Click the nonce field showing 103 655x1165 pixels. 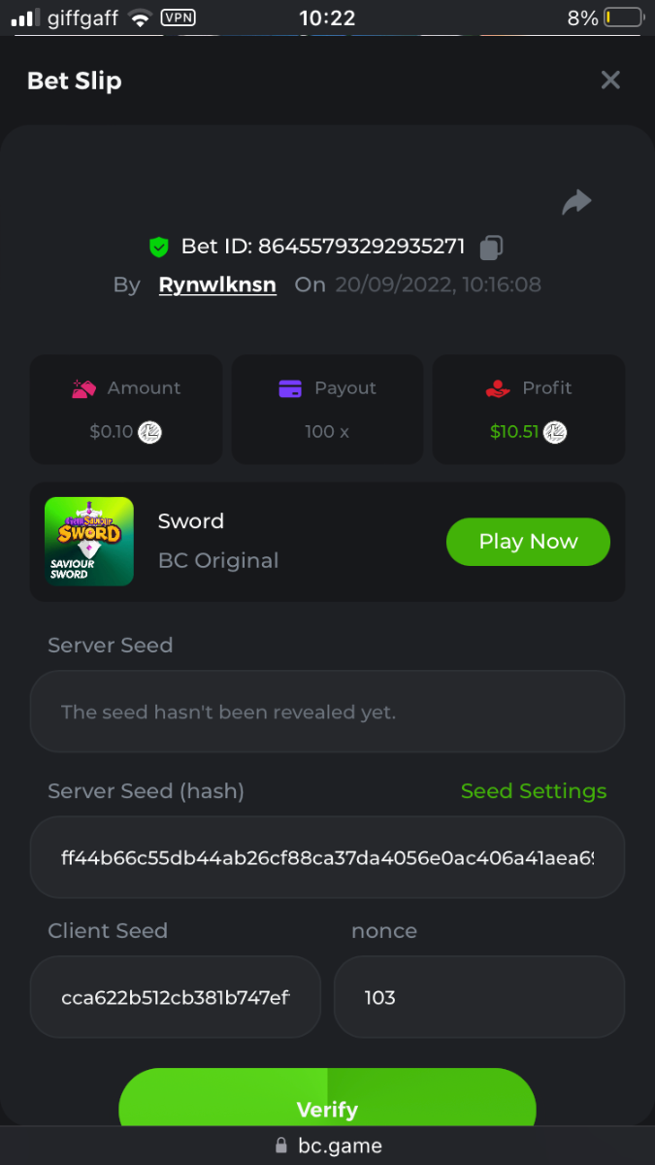(478, 997)
